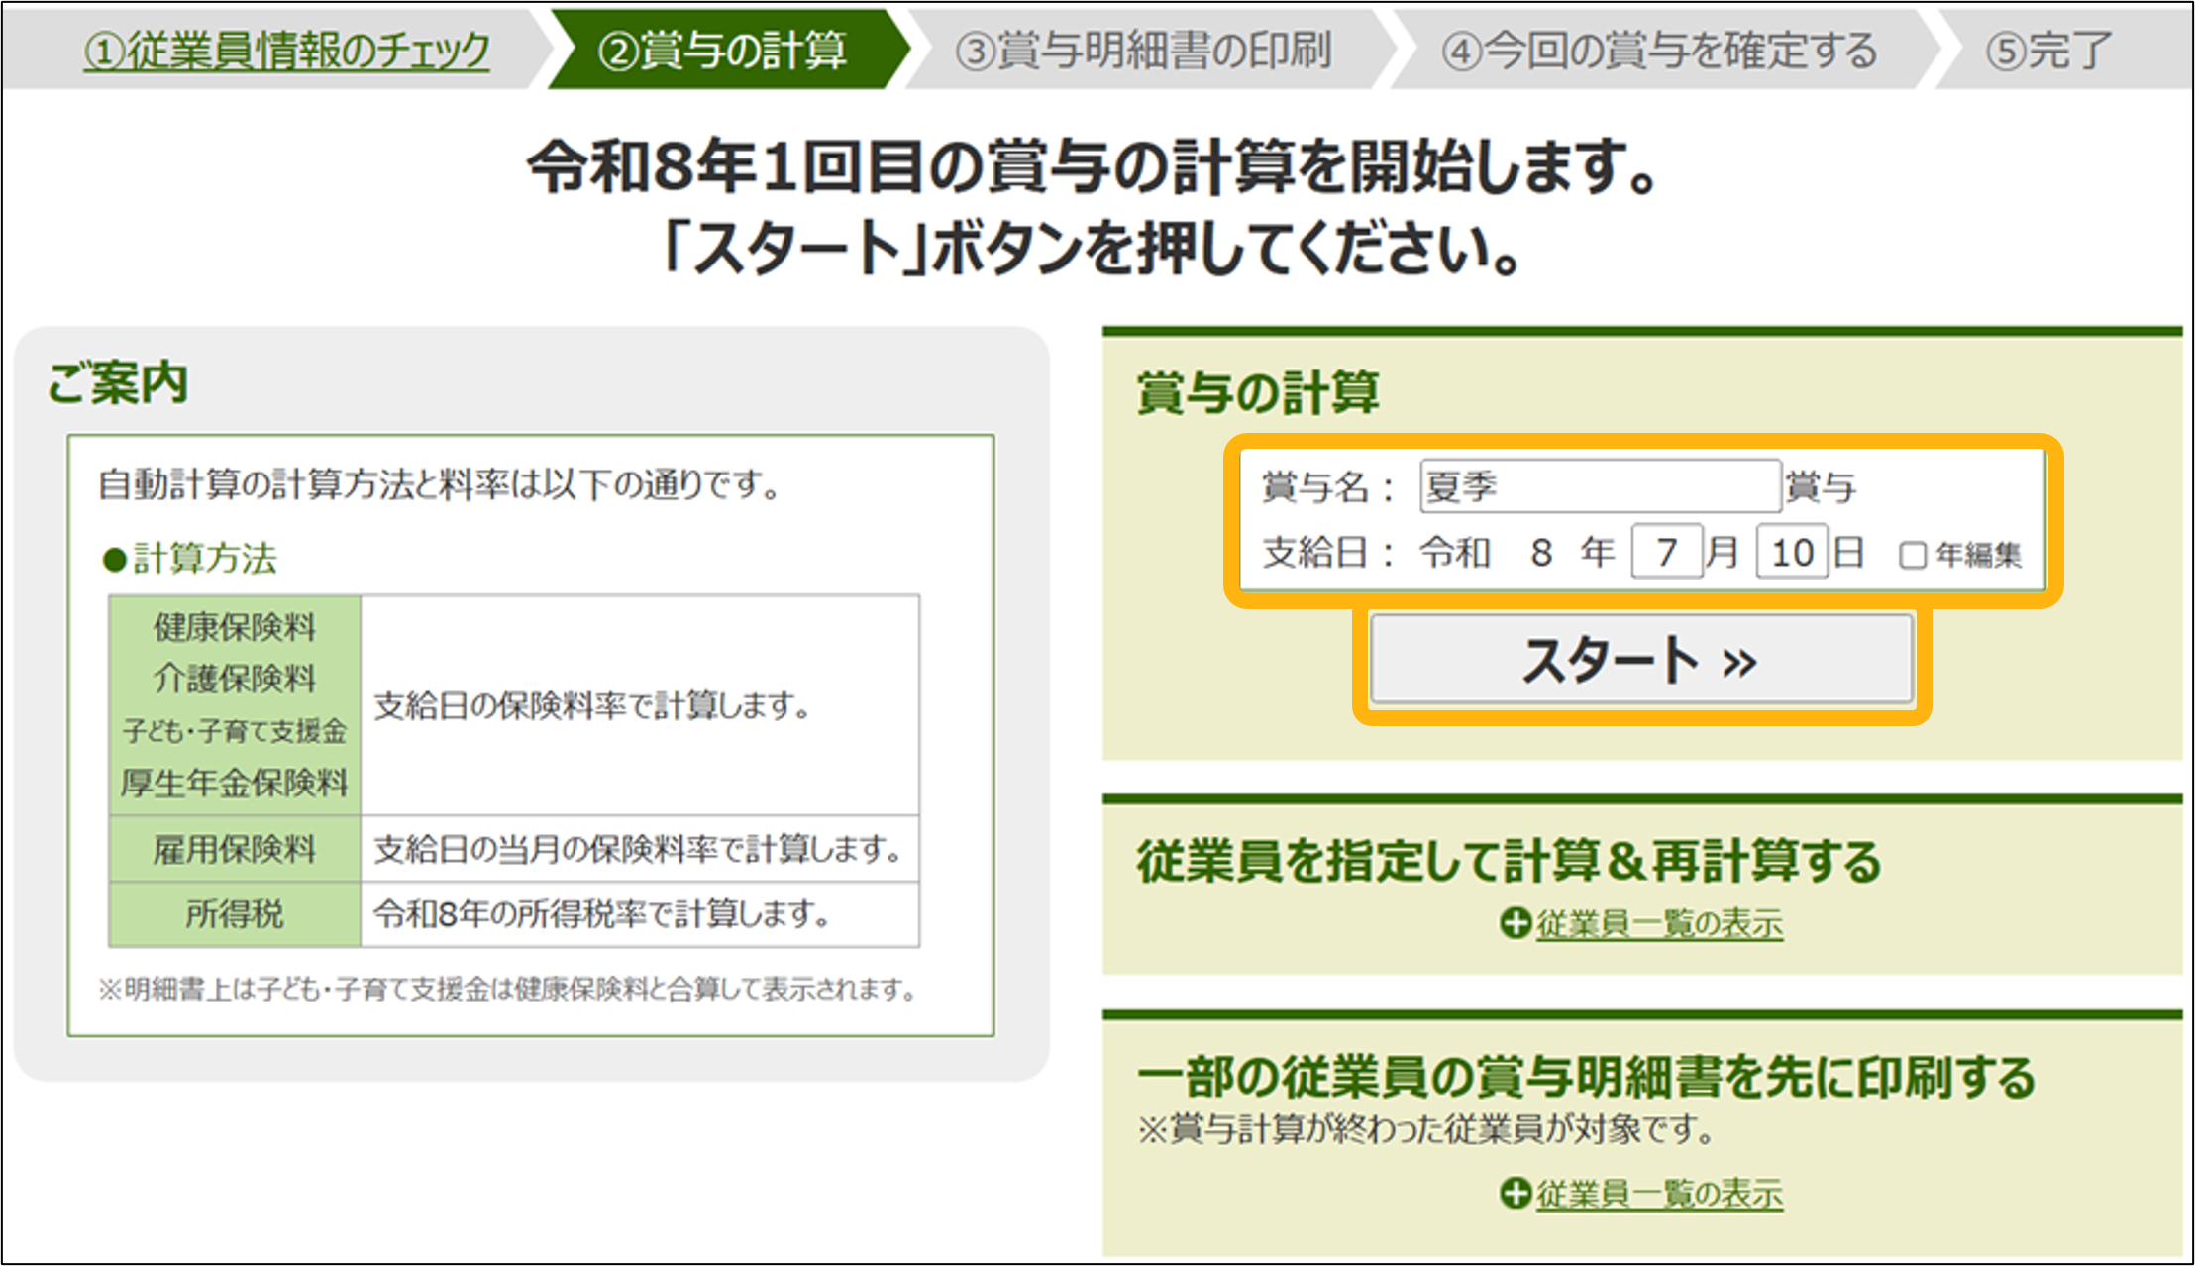Viewport: 2195px width, 1266px height.
Task: Click the 従業員を指定して計算＆再計算する heading
Action: 1509,860
